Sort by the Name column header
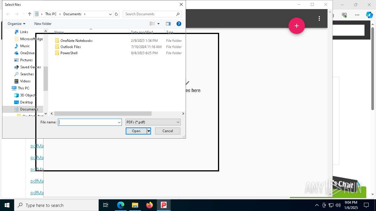This screenshot has height=211, width=376. [59, 32]
